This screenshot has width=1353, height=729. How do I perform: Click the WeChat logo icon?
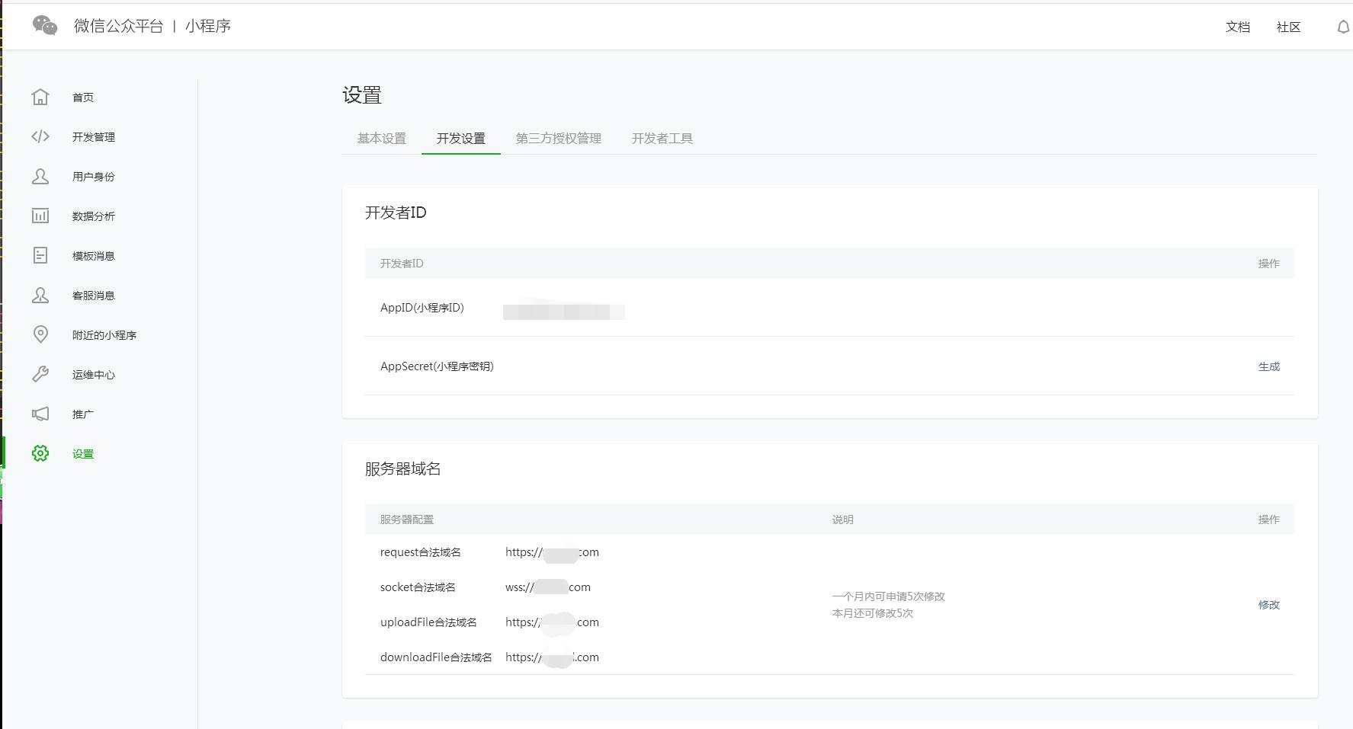point(45,26)
